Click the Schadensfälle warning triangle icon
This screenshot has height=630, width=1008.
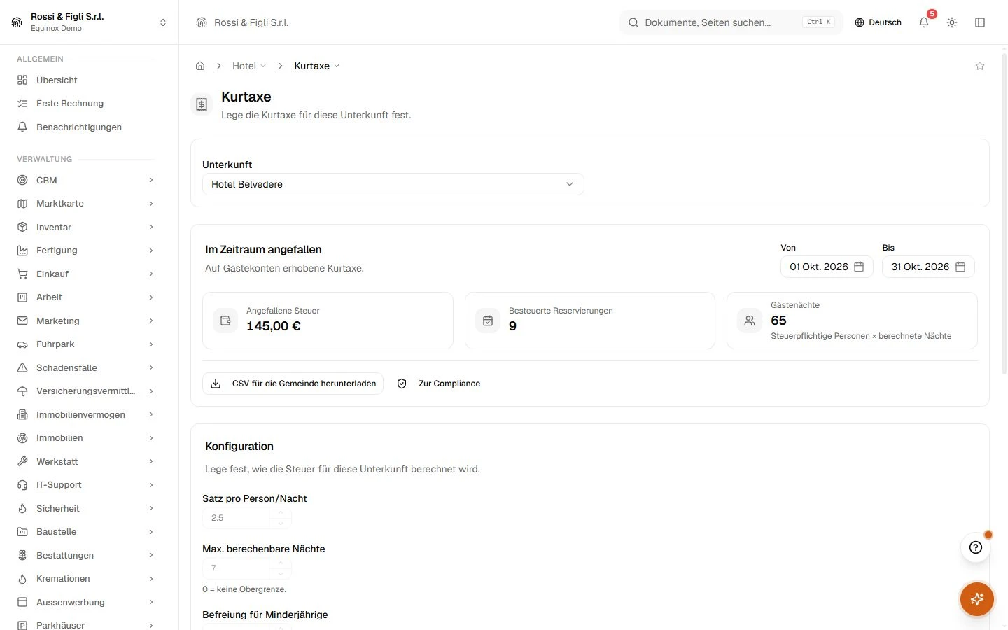click(22, 367)
